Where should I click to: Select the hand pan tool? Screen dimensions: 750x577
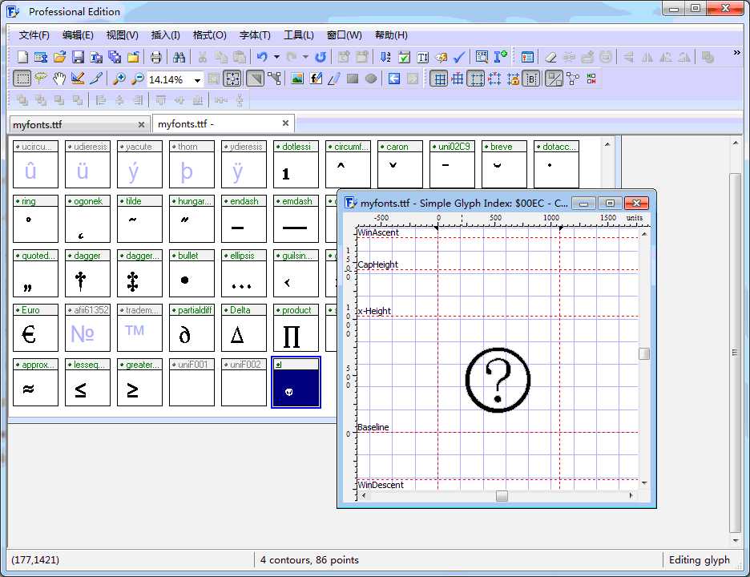coord(59,79)
